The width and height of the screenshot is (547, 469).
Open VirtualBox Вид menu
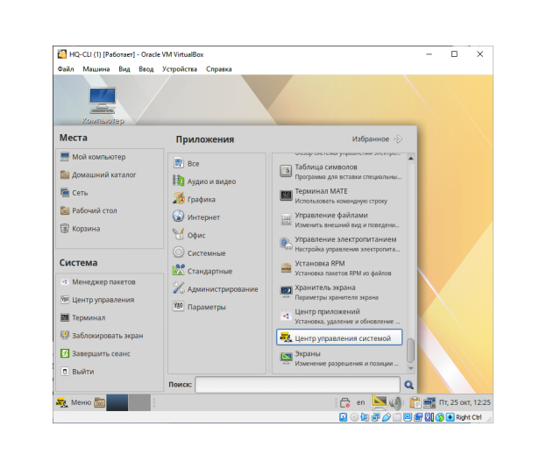124,69
